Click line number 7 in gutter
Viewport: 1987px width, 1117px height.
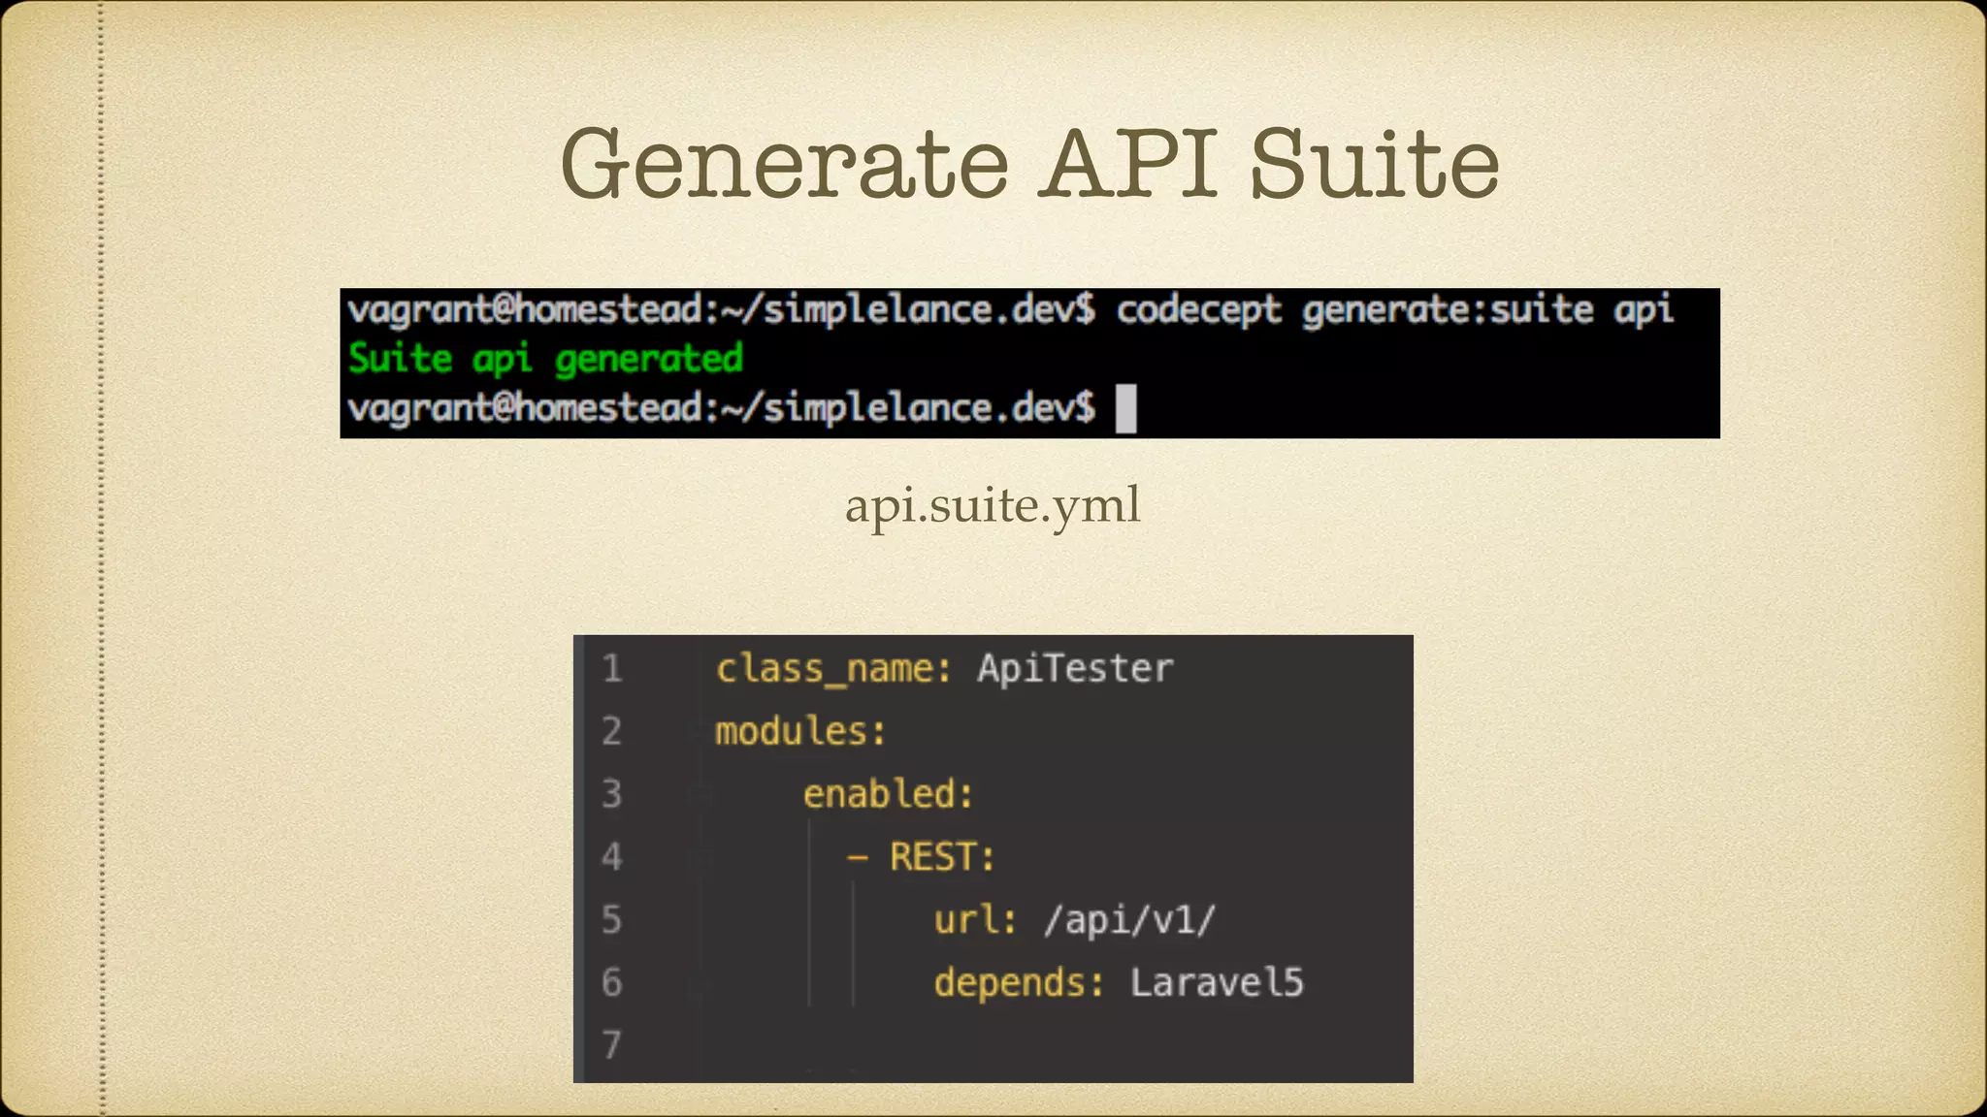[611, 1045]
